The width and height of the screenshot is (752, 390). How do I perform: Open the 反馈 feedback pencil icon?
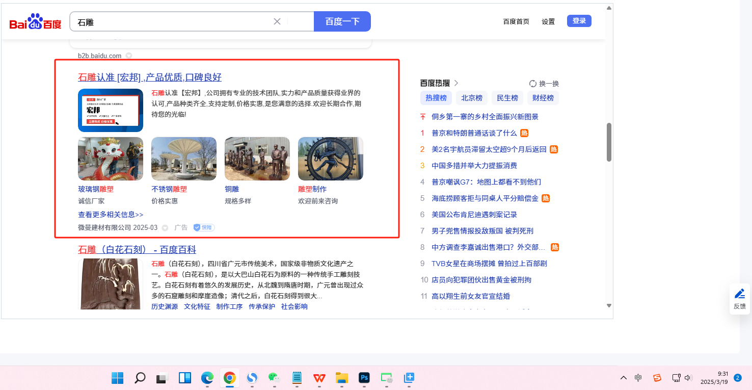740,294
